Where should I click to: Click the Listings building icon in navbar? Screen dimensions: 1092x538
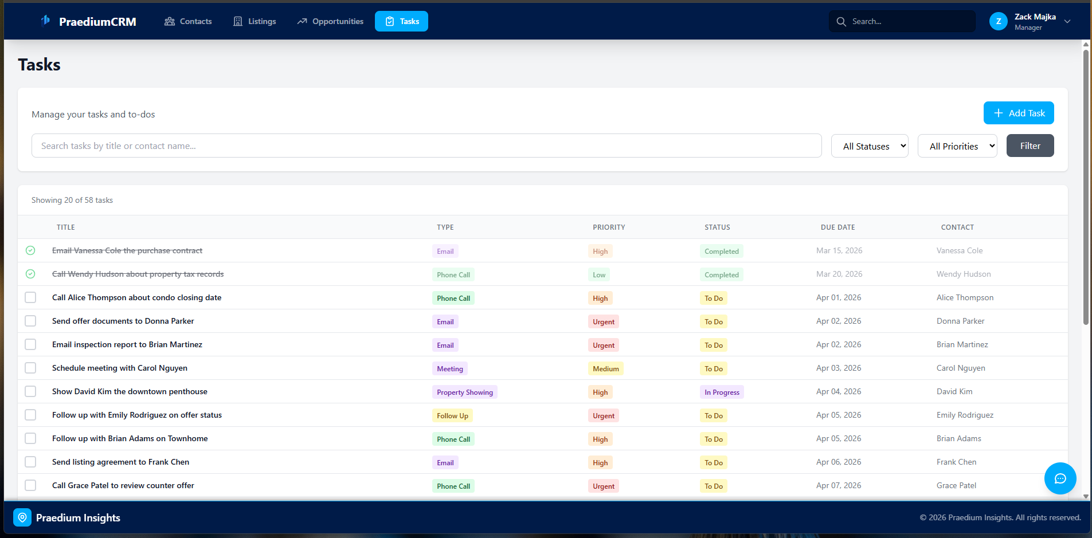coord(238,21)
